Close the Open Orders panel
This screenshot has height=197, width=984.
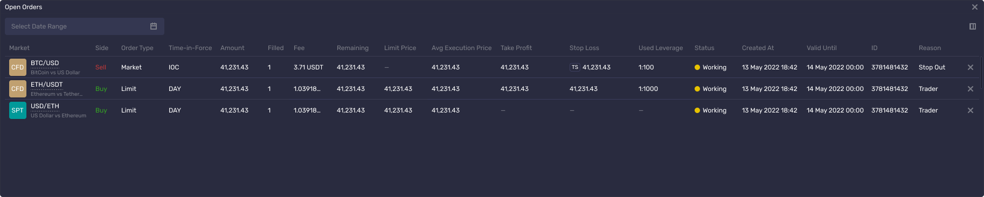975,7
